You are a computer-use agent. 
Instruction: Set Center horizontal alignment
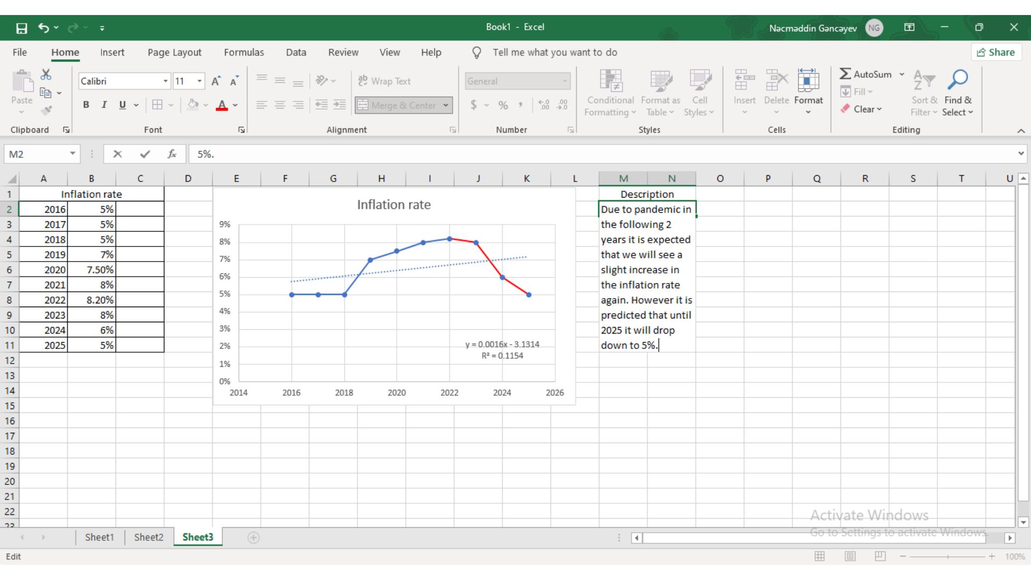280,105
